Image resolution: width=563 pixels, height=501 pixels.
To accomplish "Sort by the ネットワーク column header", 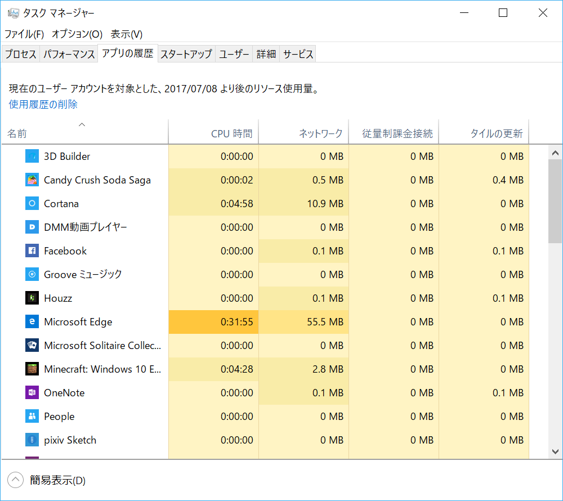I will click(x=303, y=132).
